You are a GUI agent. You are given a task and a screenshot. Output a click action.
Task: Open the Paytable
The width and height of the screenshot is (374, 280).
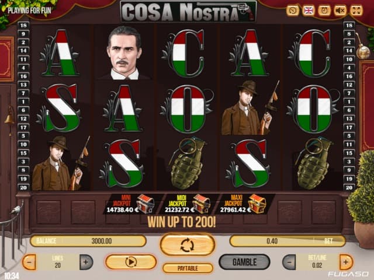coord(188,268)
